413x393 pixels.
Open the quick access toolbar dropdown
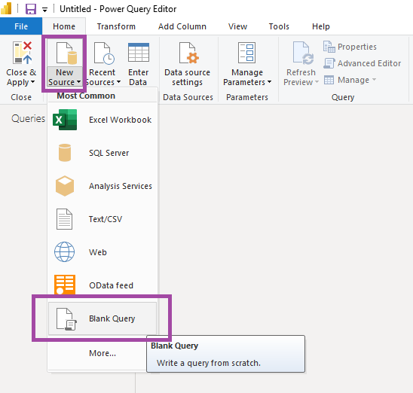tap(44, 10)
